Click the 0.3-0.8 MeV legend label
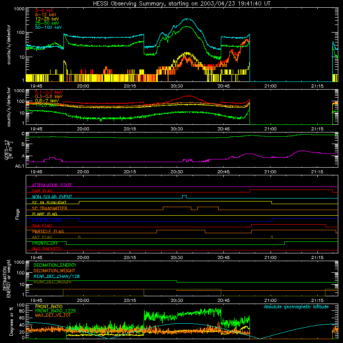The image size is (343, 343). click(x=49, y=96)
